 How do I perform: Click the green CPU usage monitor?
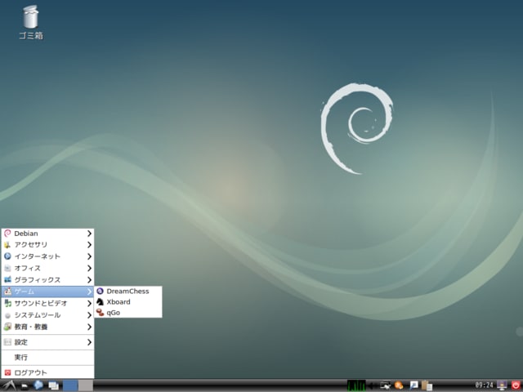click(x=356, y=385)
